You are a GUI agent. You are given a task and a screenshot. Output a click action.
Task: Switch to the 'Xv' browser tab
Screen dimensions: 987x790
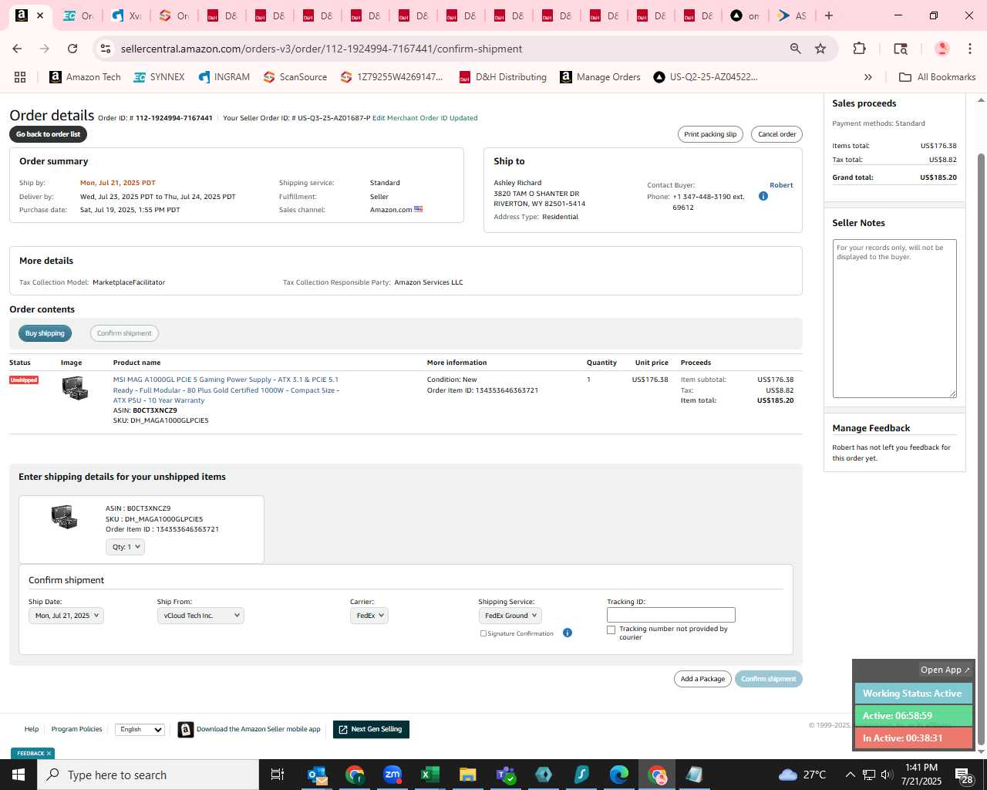(126, 15)
